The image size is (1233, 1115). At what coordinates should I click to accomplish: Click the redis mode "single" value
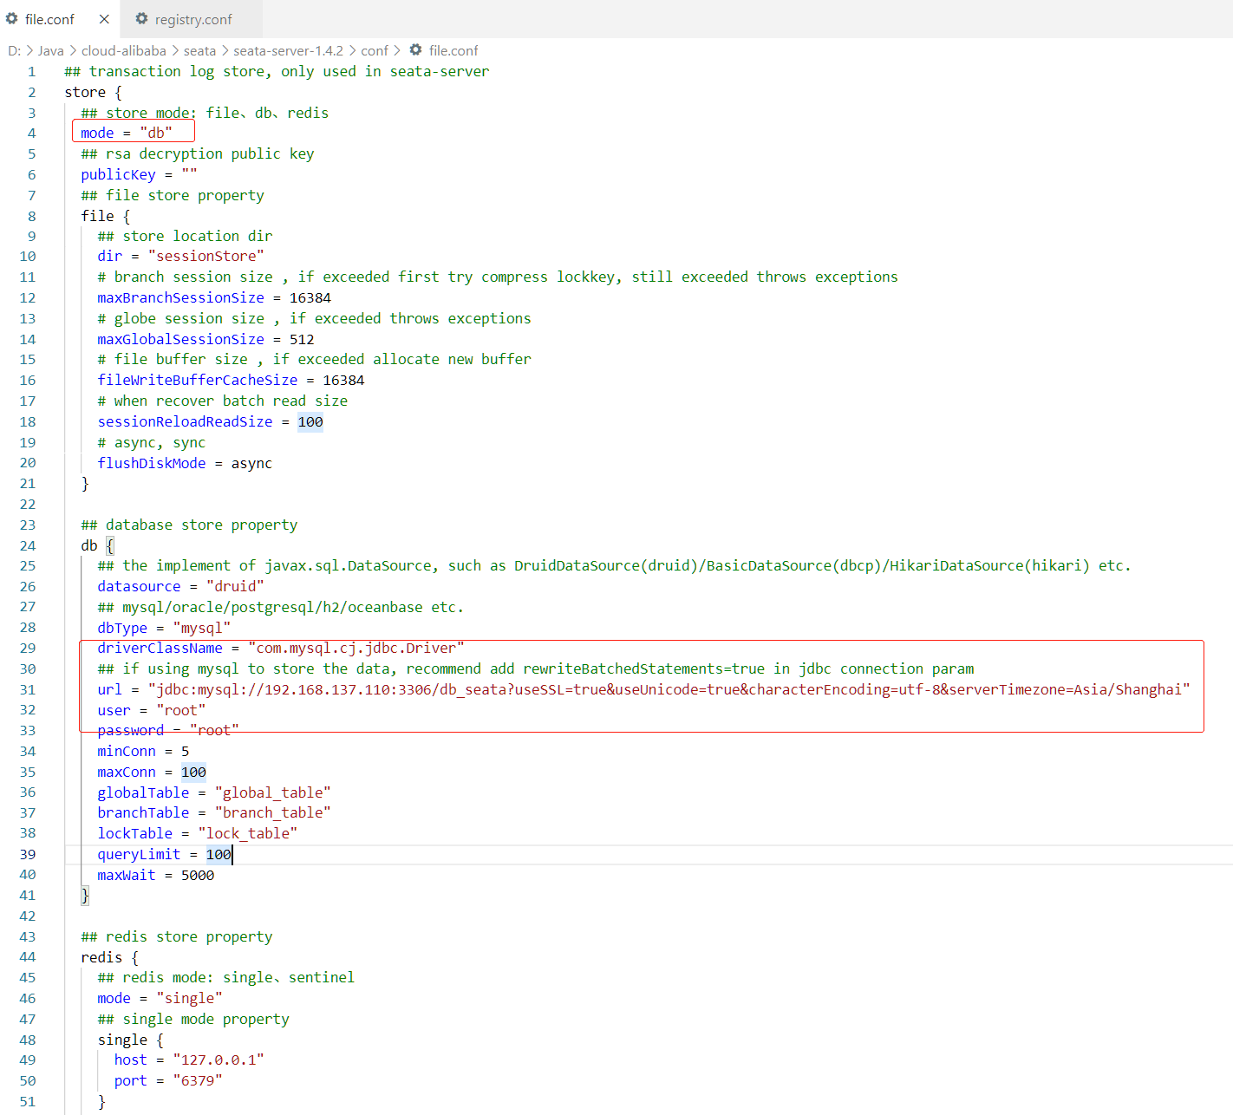(x=189, y=998)
